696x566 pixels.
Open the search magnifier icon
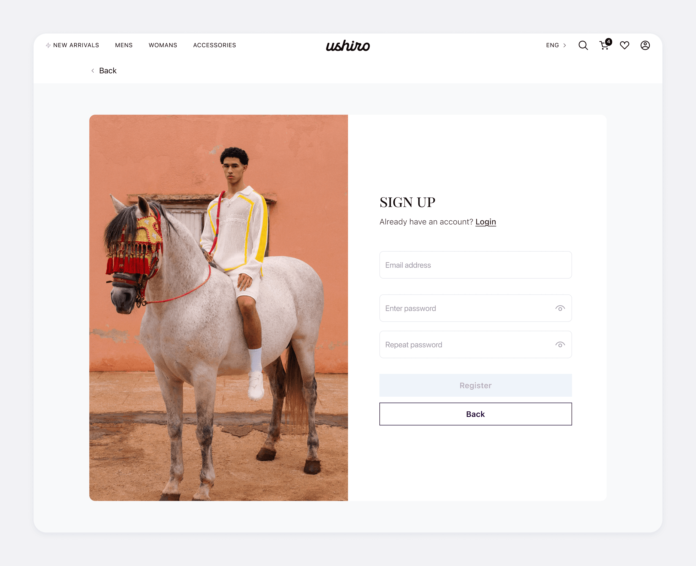coord(583,45)
